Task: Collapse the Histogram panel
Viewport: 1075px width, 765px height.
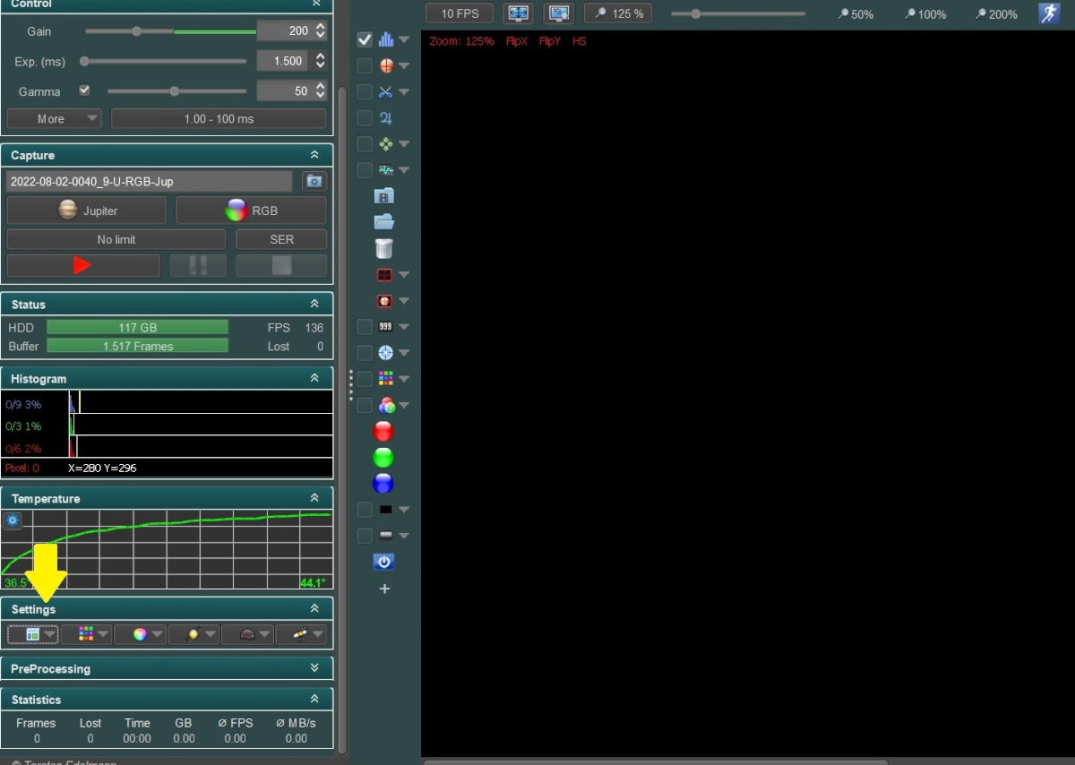Action: 314,379
